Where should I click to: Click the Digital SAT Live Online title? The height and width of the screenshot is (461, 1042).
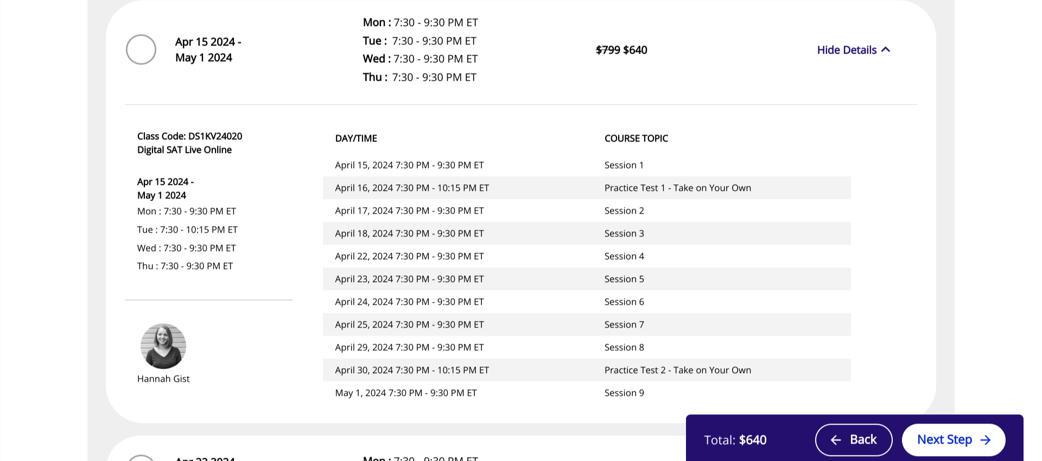185,150
